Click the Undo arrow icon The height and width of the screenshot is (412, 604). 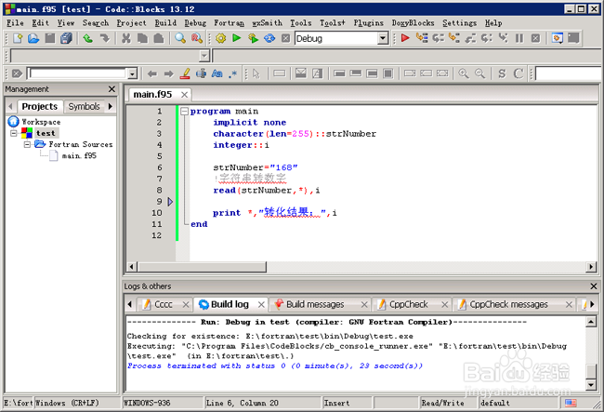point(87,38)
